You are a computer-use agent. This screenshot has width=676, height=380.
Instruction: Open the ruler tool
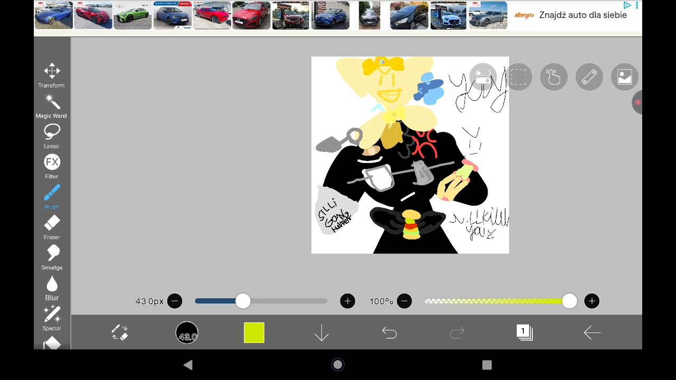pos(589,77)
